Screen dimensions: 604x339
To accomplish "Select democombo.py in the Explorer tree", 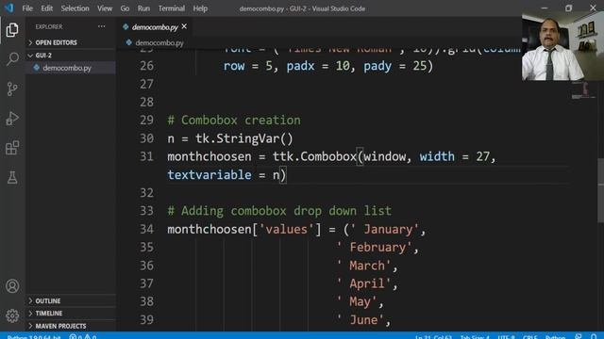I will (x=71, y=68).
